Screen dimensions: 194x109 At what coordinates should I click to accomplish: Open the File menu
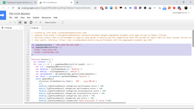click(11, 18)
